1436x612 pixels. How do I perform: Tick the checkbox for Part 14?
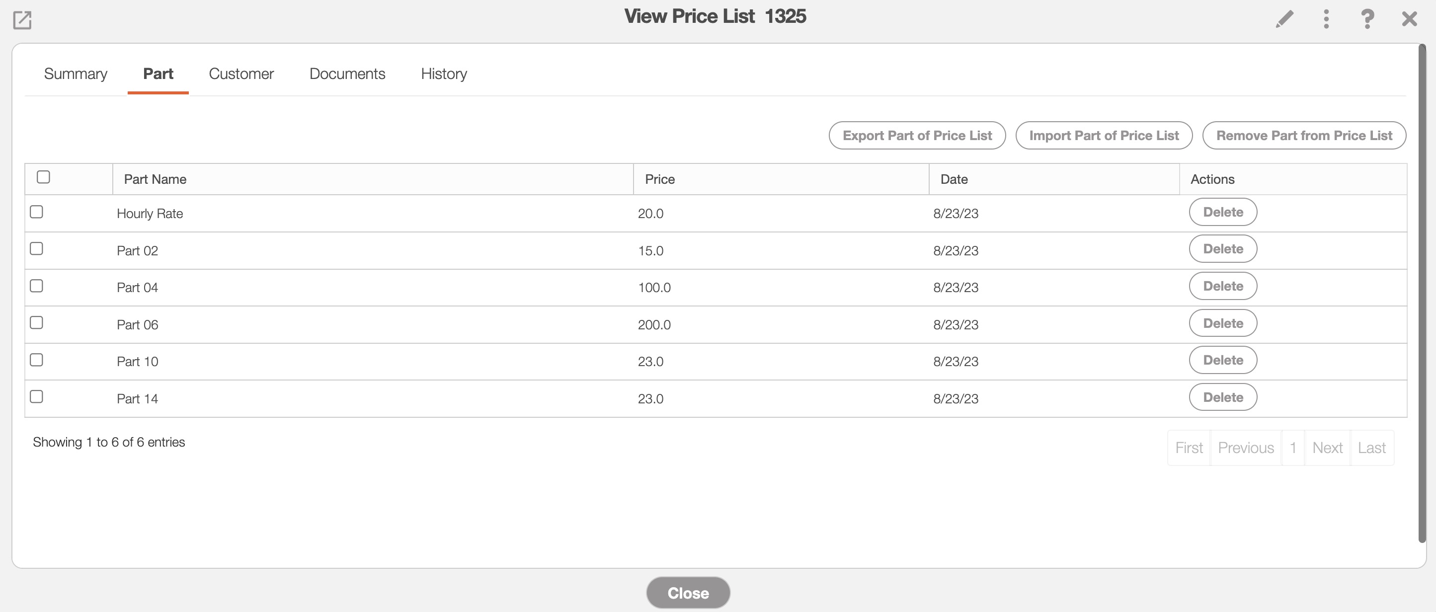37,397
